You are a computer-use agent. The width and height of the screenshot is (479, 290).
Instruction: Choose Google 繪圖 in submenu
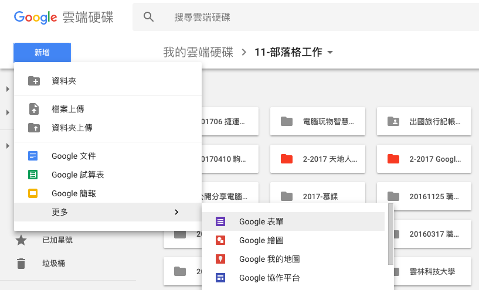[x=293, y=240]
